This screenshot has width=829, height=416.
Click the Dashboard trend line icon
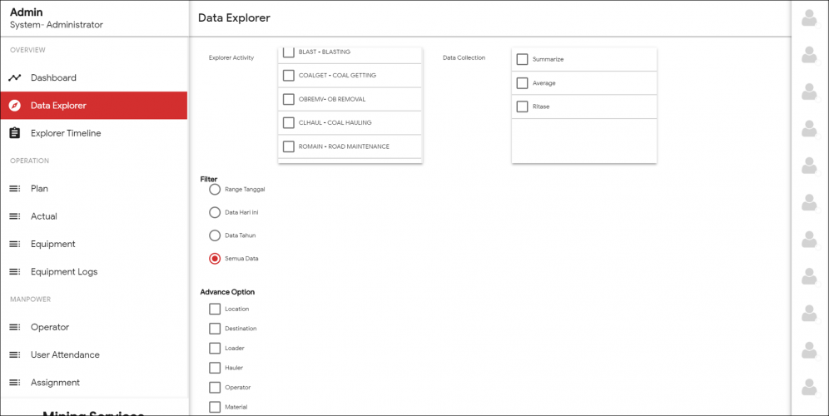click(15, 78)
